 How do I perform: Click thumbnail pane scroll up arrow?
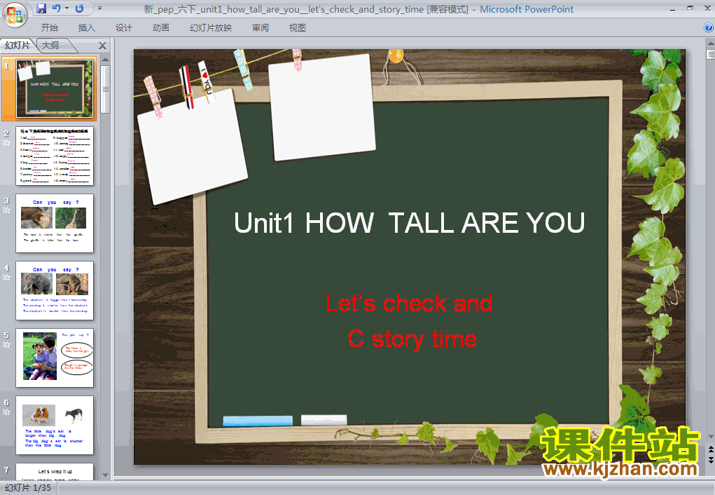pos(105,60)
